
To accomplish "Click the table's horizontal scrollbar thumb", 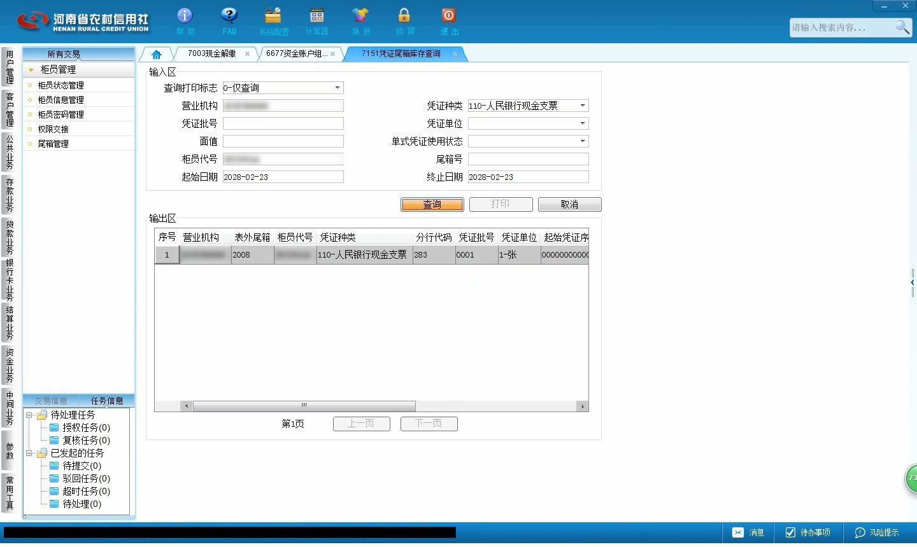I will pyautogui.click(x=304, y=406).
